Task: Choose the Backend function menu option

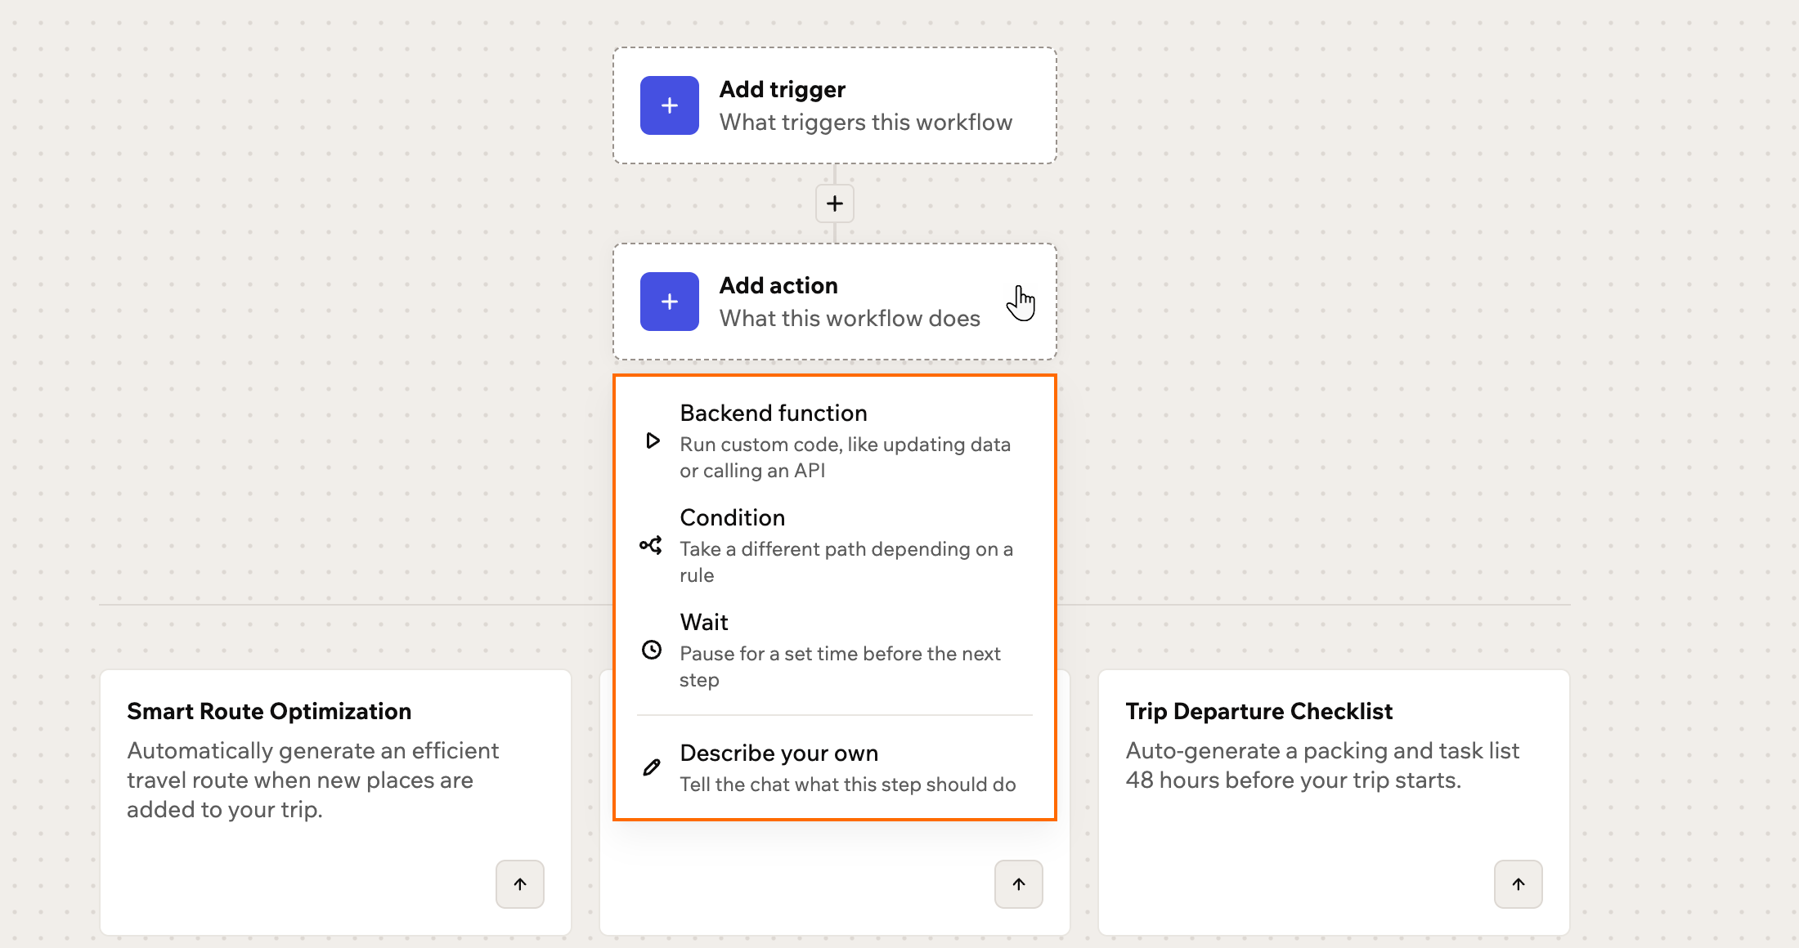Action: 834,441
